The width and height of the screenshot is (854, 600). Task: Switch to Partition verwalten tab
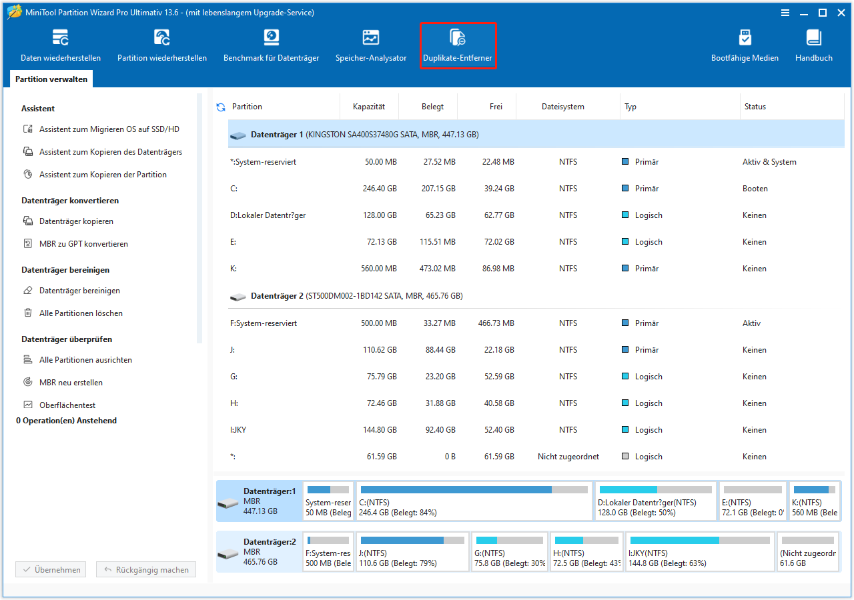tap(51, 79)
